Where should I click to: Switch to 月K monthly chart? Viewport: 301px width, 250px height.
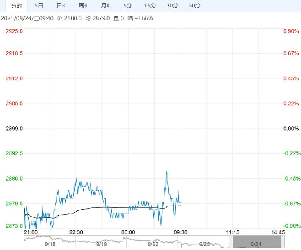click(105, 6)
